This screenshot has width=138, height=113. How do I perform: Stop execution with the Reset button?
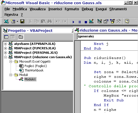pos(86,22)
